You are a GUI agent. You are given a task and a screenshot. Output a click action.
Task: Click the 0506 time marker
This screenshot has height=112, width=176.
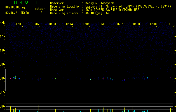[x=103, y=24]
